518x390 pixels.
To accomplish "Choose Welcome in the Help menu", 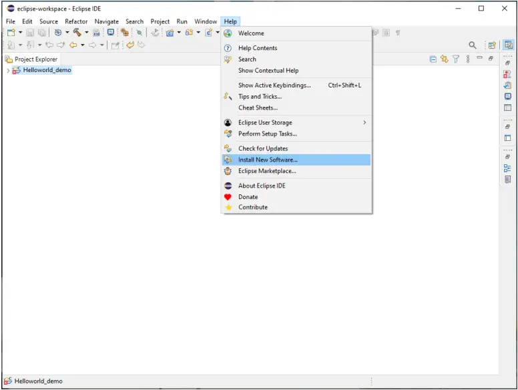I will [x=296, y=33].
